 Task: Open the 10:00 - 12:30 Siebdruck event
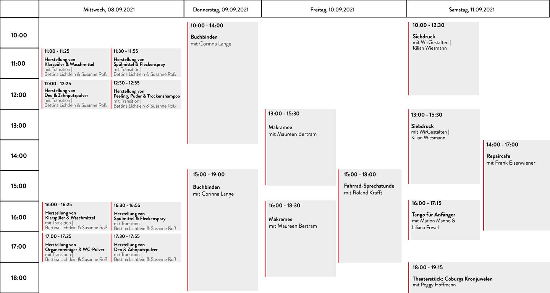pos(444,58)
